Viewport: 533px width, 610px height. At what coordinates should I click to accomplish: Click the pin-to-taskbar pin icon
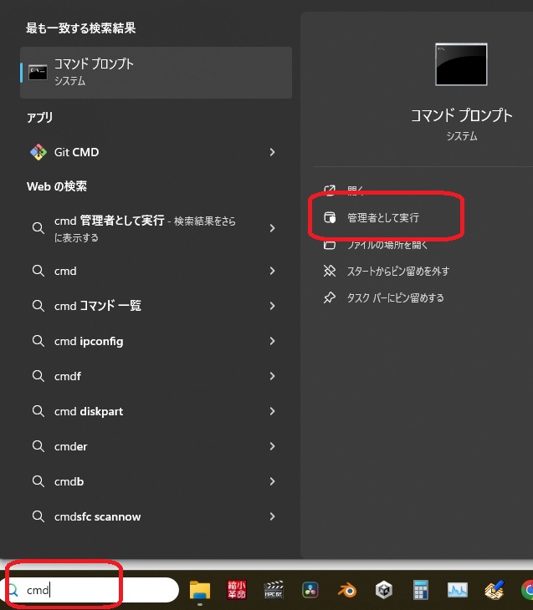(330, 298)
